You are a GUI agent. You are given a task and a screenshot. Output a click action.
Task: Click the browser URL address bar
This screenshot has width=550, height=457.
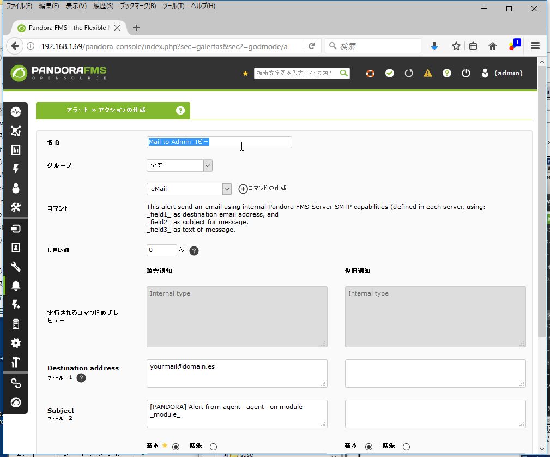(x=164, y=46)
